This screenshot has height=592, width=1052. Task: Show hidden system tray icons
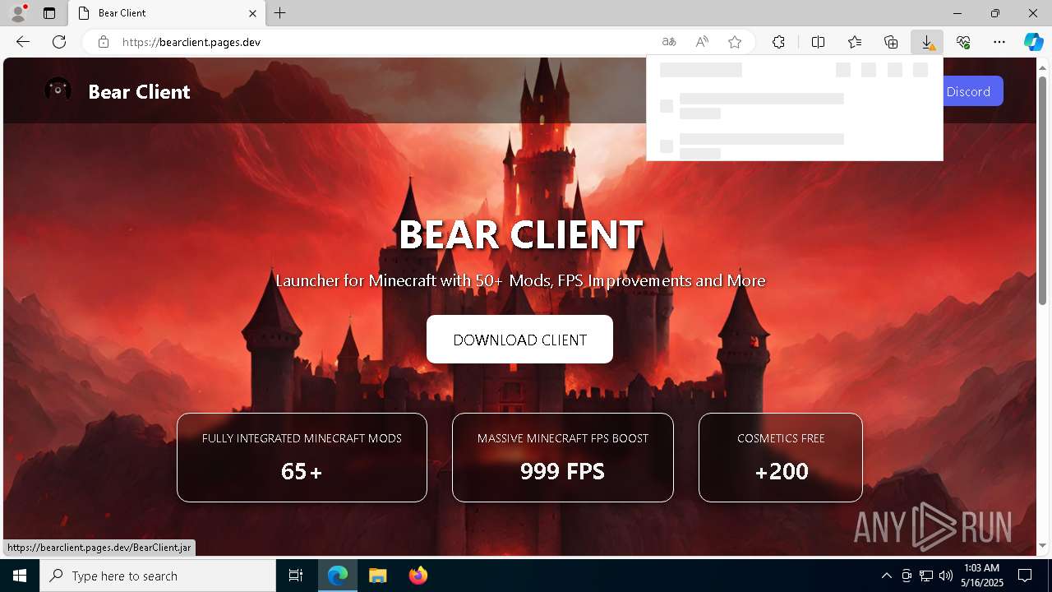[x=886, y=576]
